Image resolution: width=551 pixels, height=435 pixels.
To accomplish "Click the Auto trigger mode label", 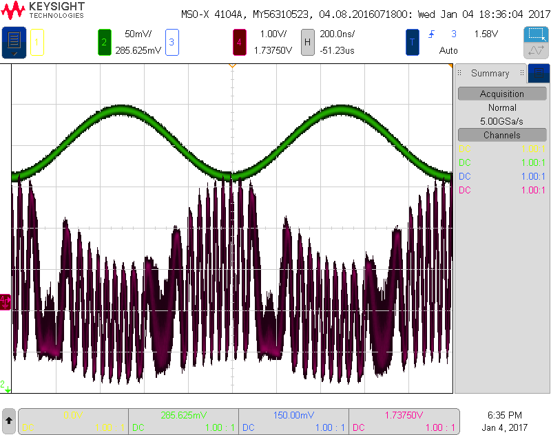I will [448, 50].
